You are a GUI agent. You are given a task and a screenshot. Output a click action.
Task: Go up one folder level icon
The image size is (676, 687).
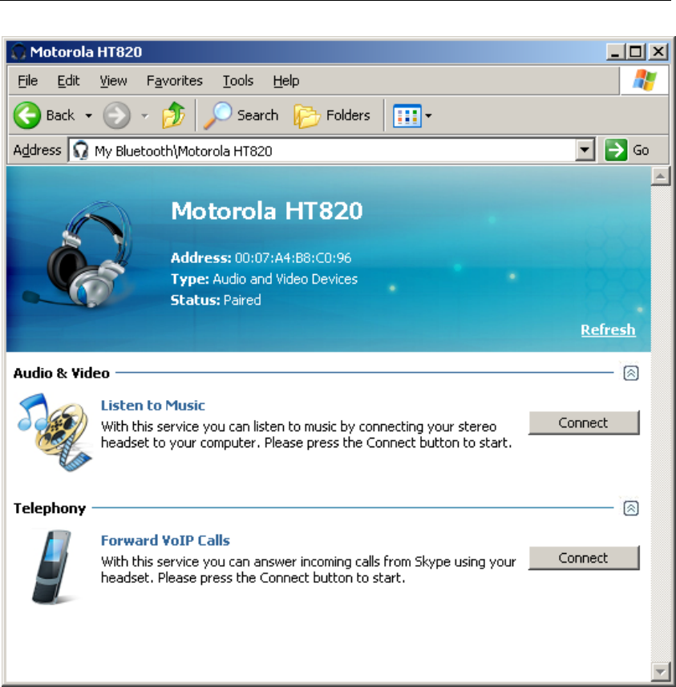(173, 115)
